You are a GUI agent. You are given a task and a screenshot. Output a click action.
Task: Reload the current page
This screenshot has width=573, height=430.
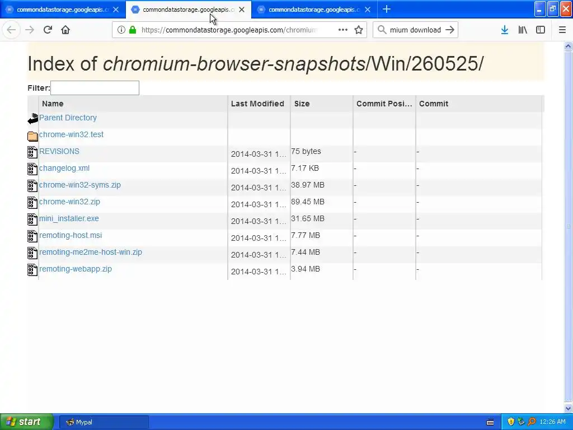(48, 30)
